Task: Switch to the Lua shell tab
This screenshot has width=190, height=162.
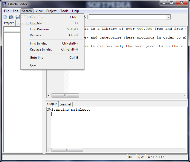Action: (66, 104)
